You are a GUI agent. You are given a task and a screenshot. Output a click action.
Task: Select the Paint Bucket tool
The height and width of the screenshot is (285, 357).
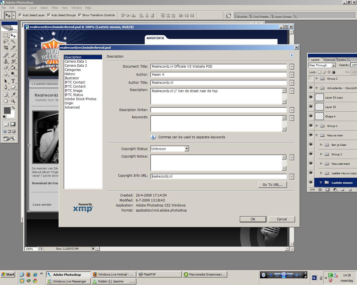pos(13,67)
